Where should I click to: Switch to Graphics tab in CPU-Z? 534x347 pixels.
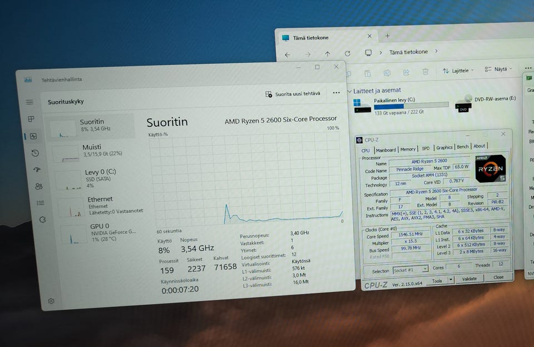444,148
